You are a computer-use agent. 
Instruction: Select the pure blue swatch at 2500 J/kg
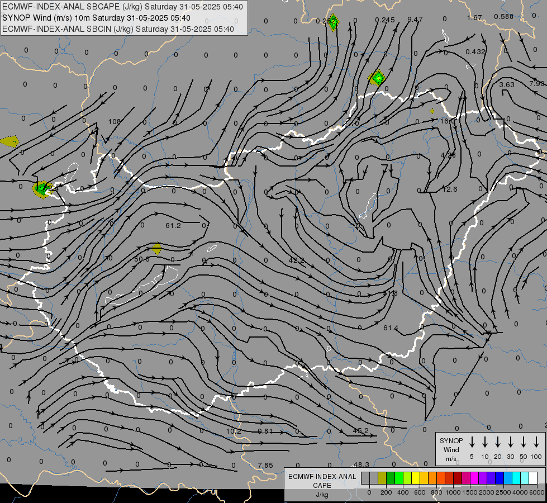tap(500, 478)
